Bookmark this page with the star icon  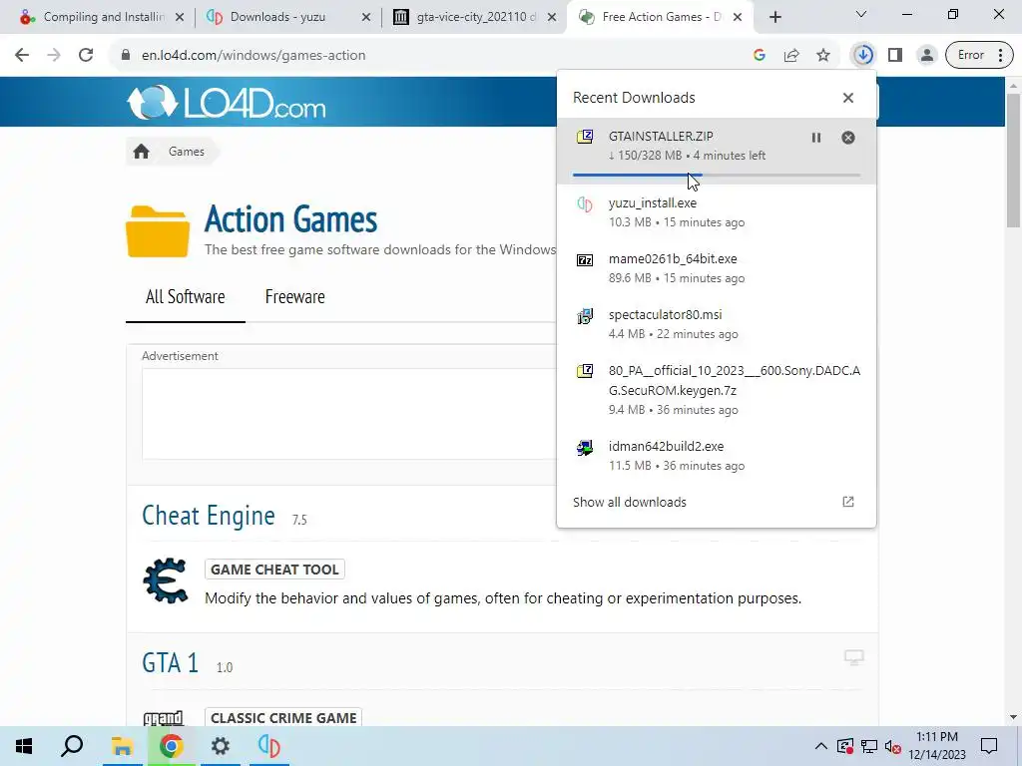pyautogui.click(x=823, y=56)
